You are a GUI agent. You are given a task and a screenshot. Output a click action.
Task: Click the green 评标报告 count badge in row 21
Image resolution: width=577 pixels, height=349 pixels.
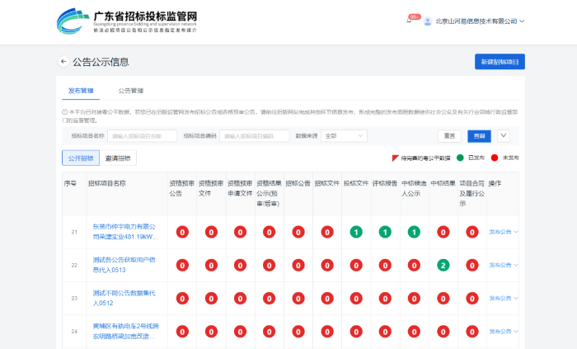point(385,232)
